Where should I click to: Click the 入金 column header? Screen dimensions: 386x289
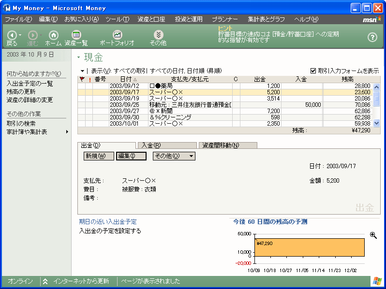pyautogui.click(x=301, y=79)
